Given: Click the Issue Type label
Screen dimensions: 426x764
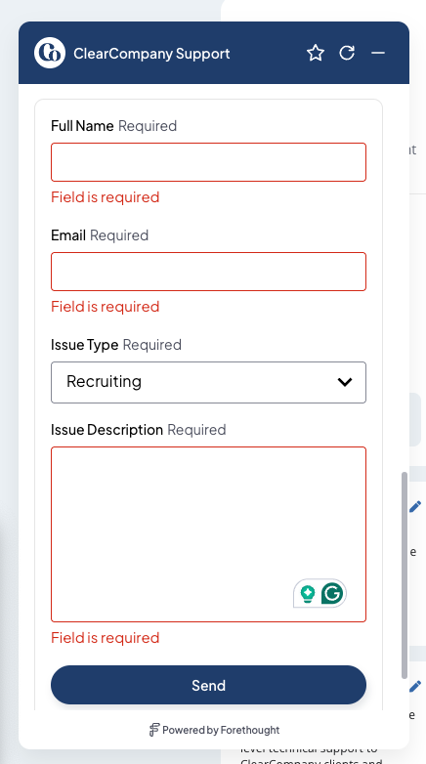Looking at the screenshot, I should coord(85,345).
